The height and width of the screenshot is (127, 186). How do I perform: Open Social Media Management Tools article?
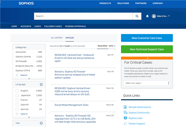pos(71,105)
